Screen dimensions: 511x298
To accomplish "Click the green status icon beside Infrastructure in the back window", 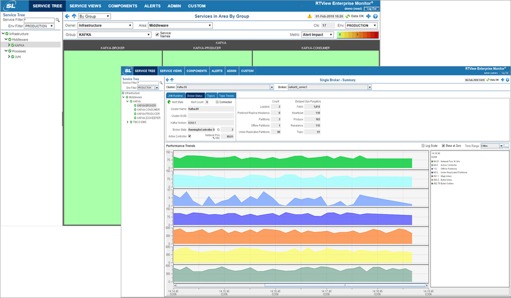I will tap(7, 34).
